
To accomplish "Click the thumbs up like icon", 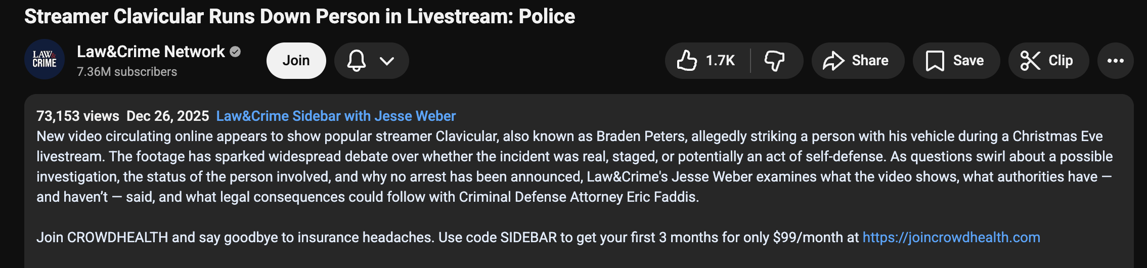I will 687,61.
